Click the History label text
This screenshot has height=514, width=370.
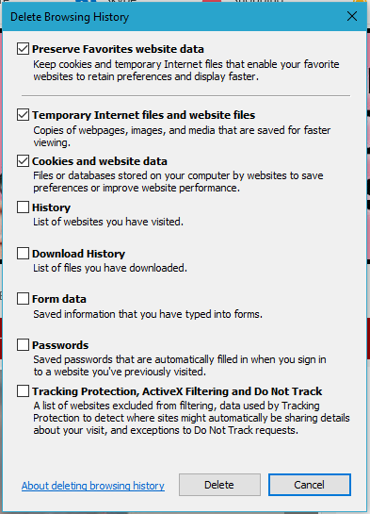(52, 207)
